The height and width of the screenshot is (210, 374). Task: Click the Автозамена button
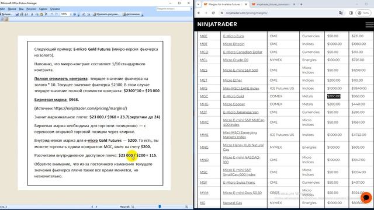coord(131,14)
